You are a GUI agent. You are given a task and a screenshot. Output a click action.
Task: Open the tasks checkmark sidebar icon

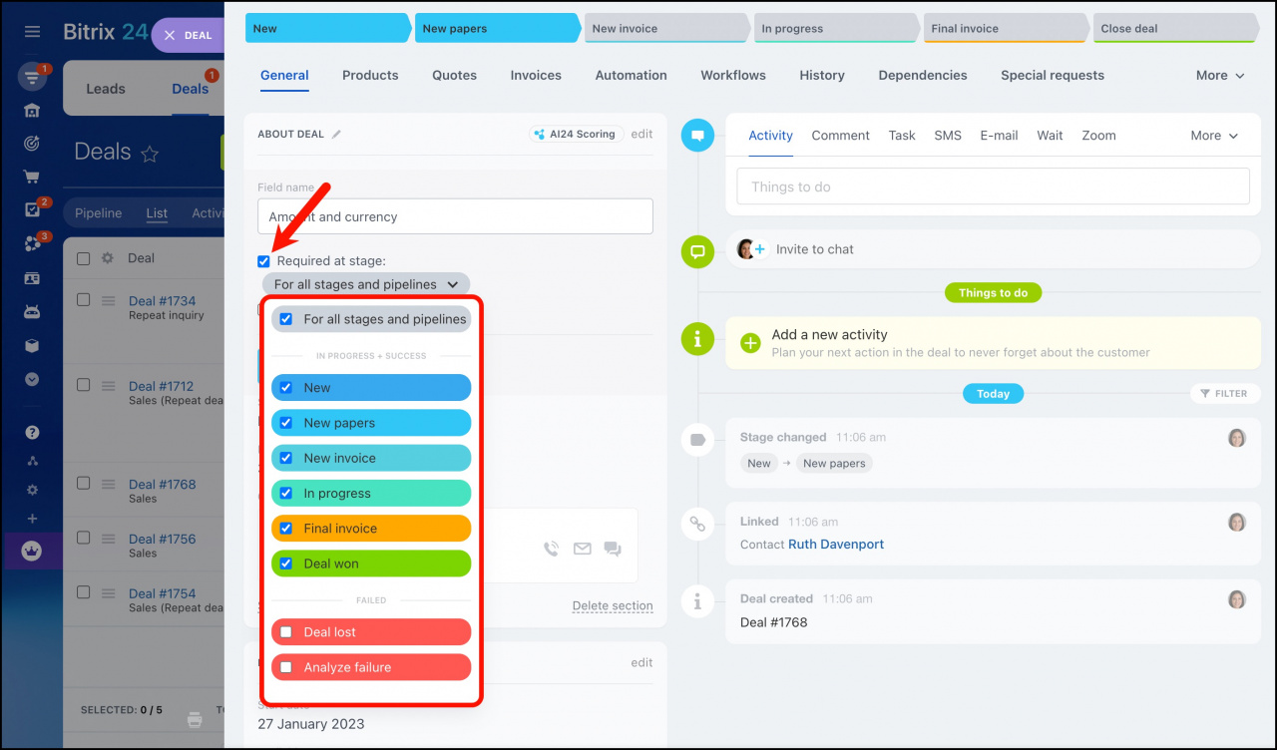coord(32,210)
